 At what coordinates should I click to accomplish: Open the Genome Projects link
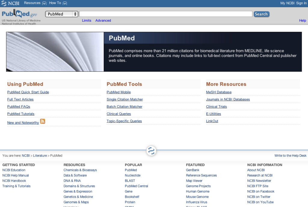click(x=198, y=186)
